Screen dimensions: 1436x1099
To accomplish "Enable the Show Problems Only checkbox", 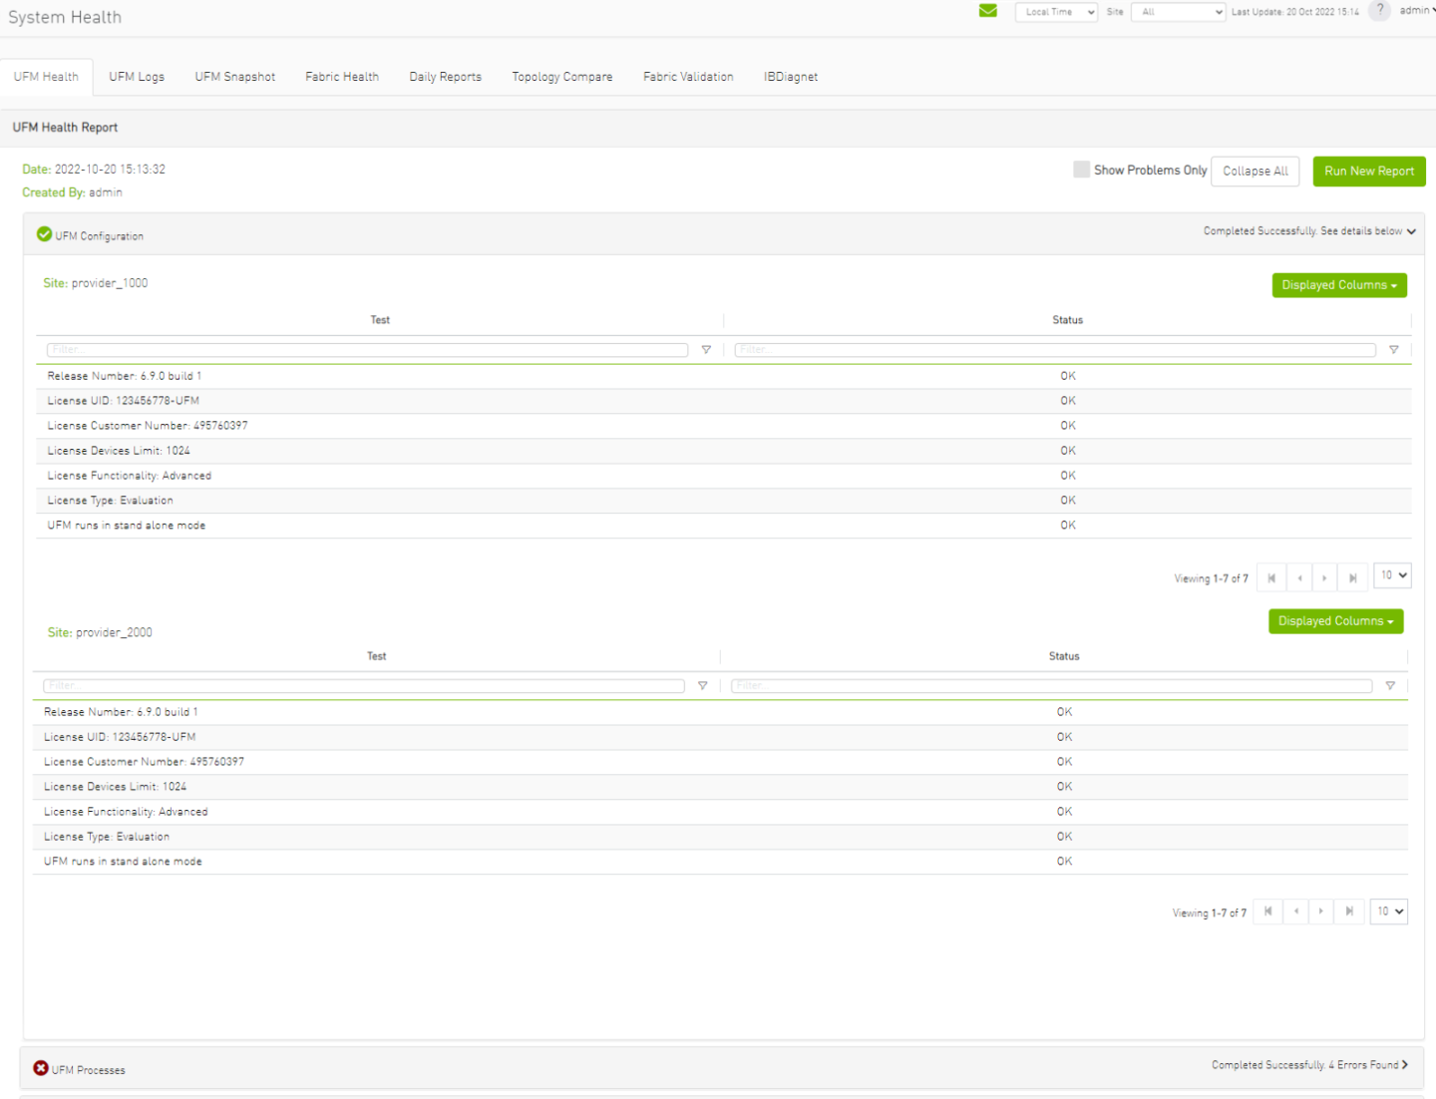I will coord(1081,170).
